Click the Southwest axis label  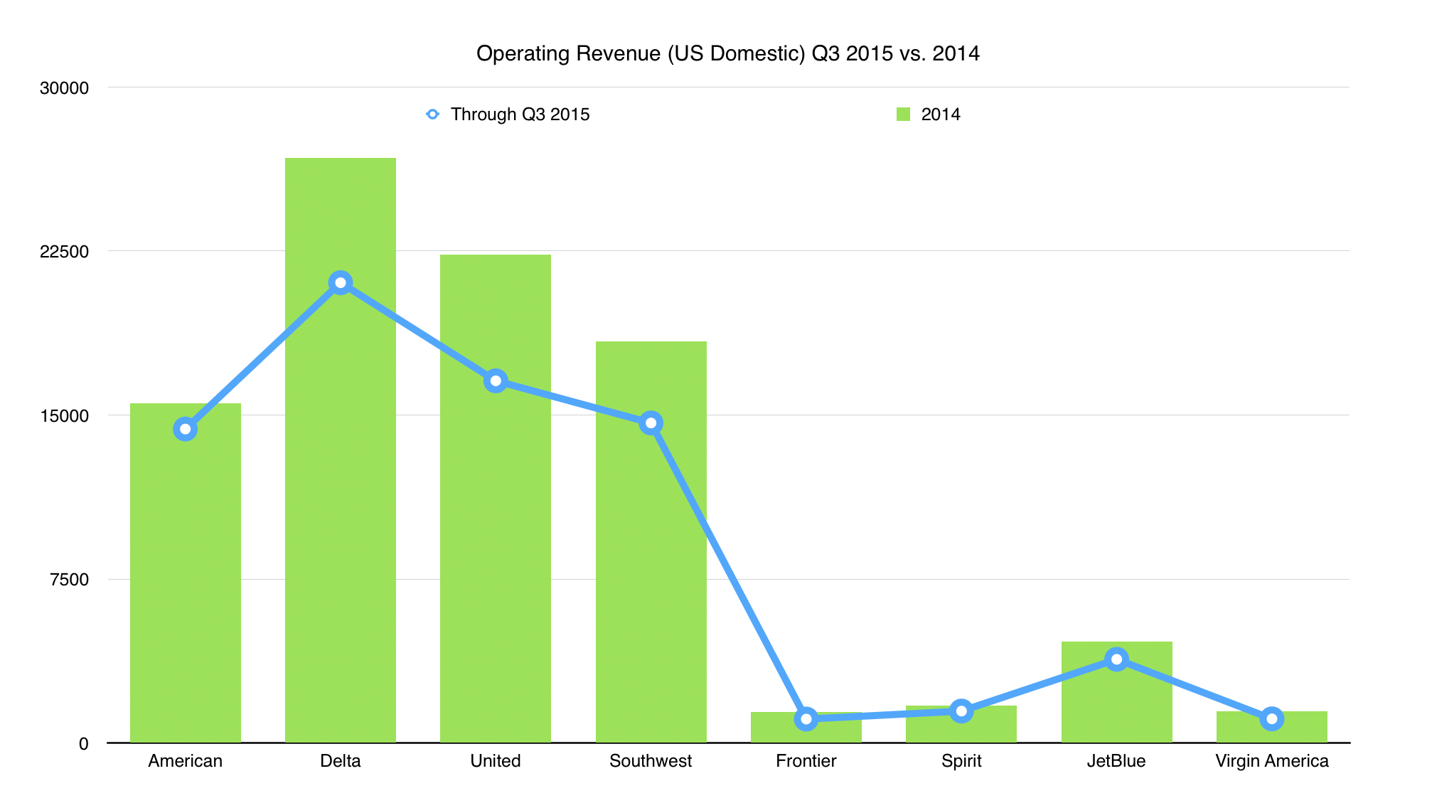pos(651,761)
